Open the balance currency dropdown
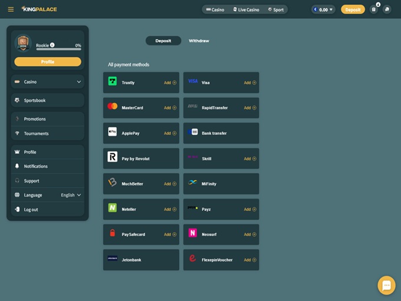 tap(323, 9)
